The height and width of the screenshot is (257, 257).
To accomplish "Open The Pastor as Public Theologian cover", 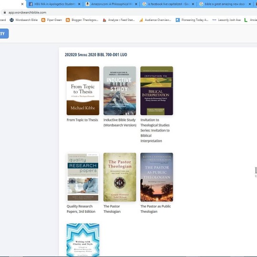I will pyautogui.click(x=157, y=177).
